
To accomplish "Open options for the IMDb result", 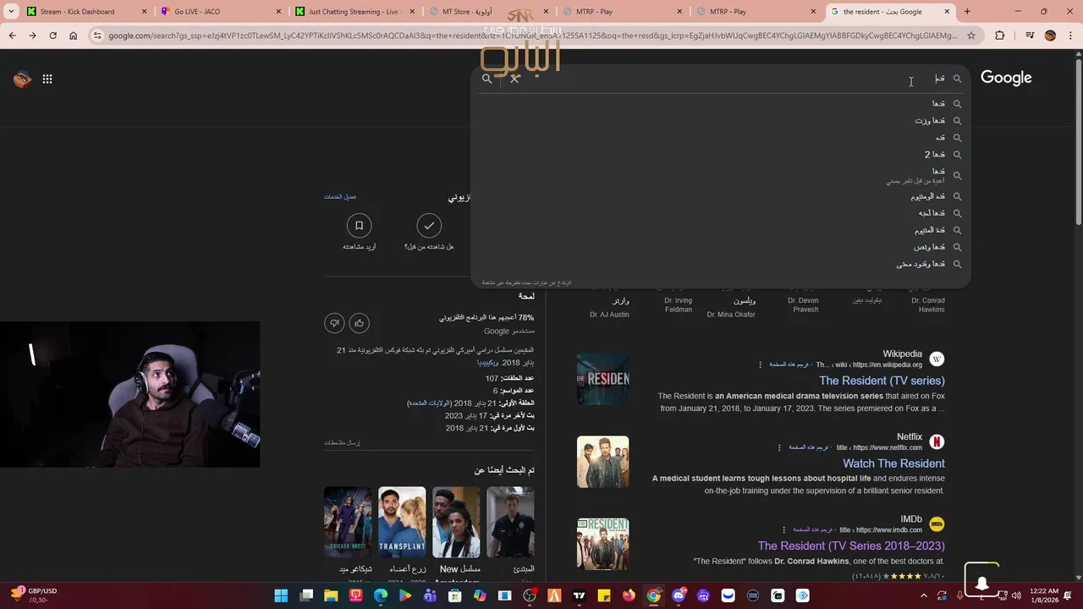I will click(x=783, y=530).
